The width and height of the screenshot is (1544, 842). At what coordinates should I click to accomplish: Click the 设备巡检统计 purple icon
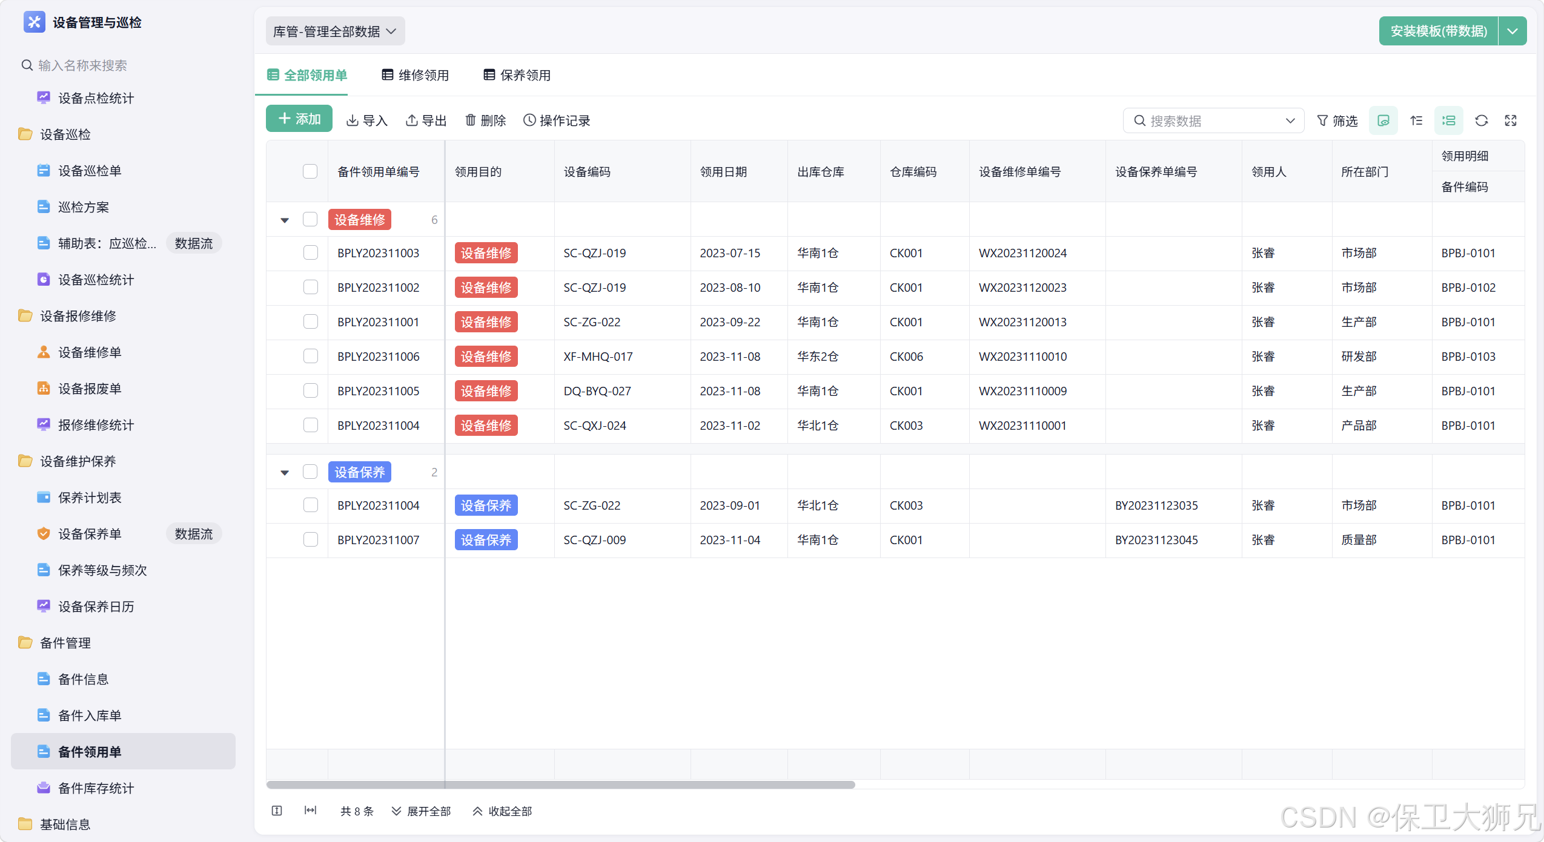click(44, 279)
